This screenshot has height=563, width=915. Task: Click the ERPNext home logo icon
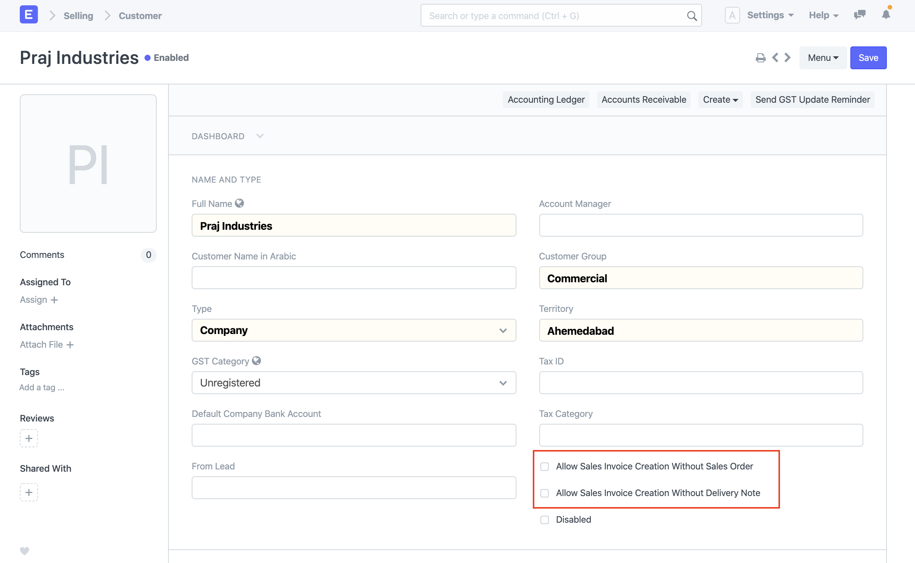(29, 15)
